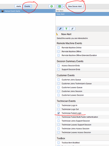
Task: Click the green plus add button
Action: 52,6
